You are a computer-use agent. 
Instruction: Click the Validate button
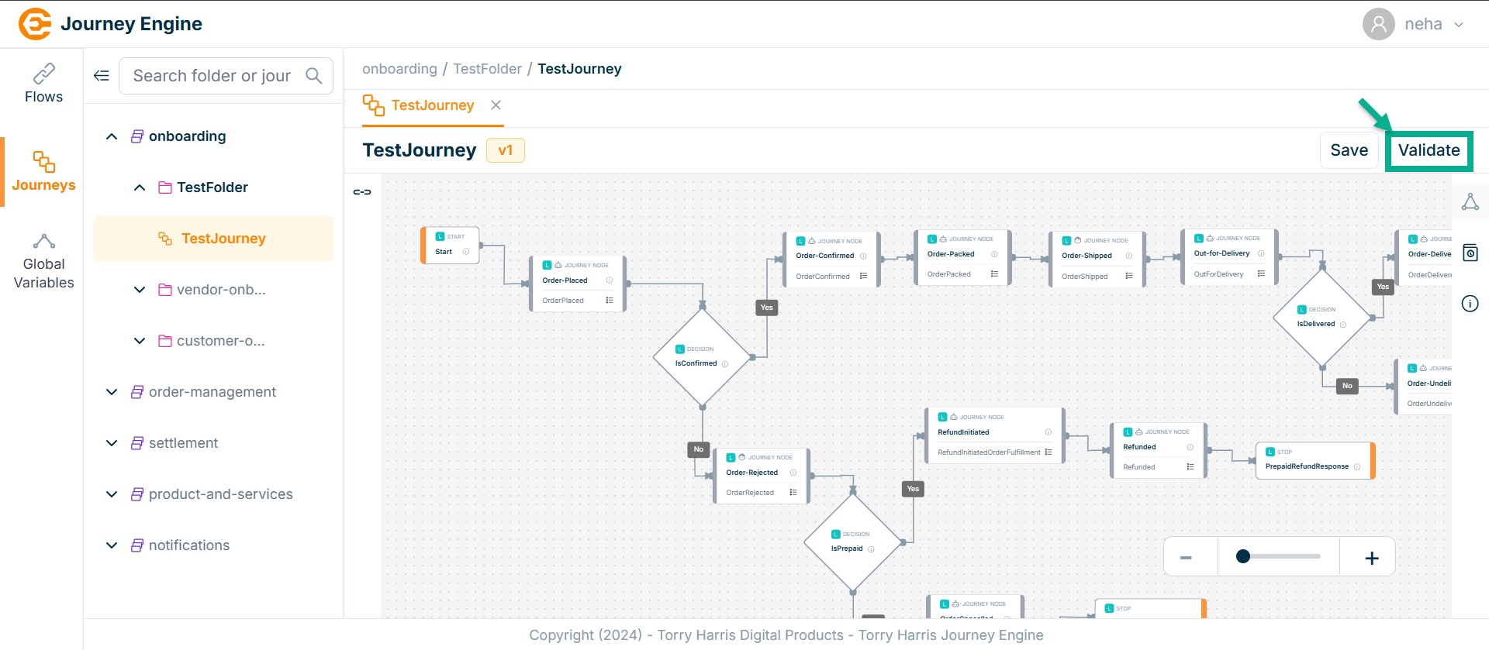coord(1429,150)
